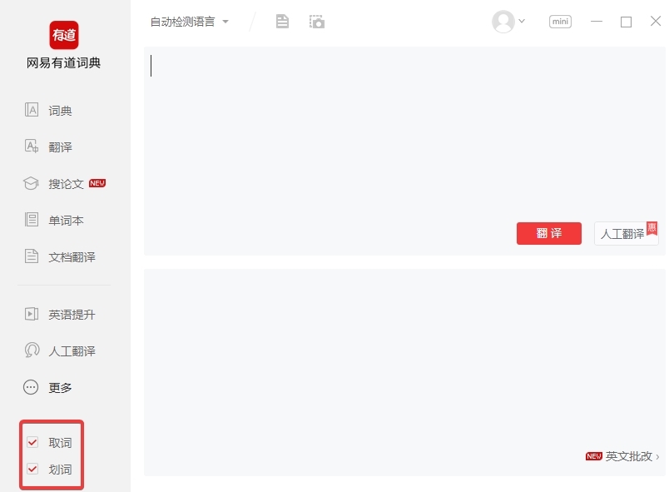Image resolution: width=669 pixels, height=492 pixels.
Task: Select the screenshot translation camera icon
Action: (x=318, y=22)
